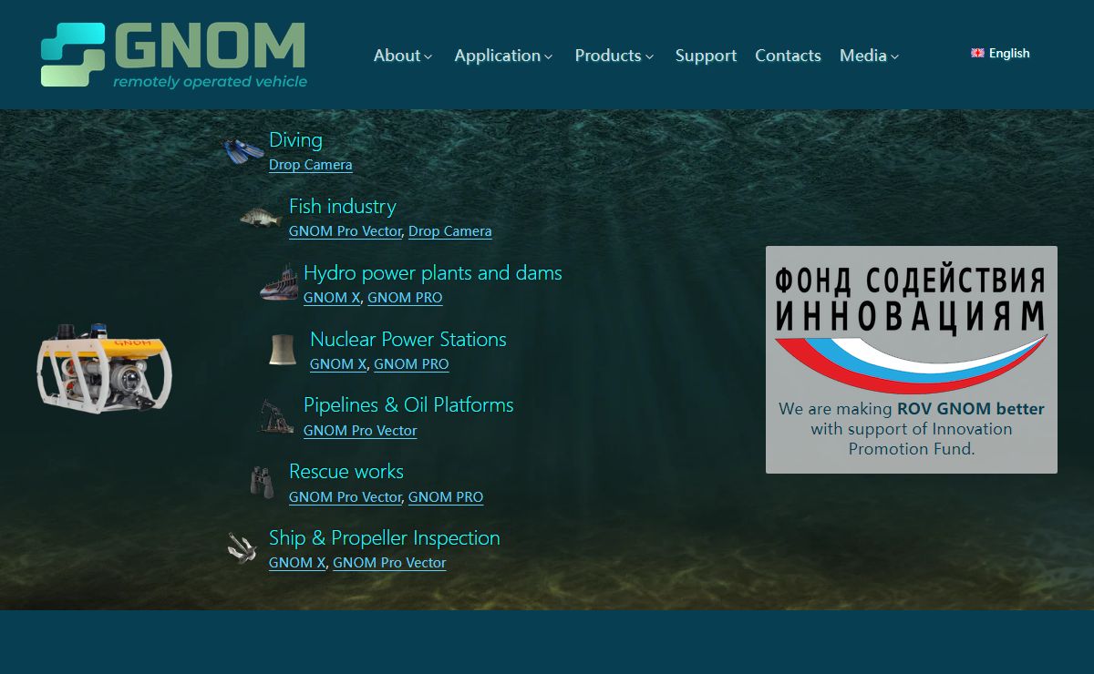Click the diving fins icon

point(244,152)
